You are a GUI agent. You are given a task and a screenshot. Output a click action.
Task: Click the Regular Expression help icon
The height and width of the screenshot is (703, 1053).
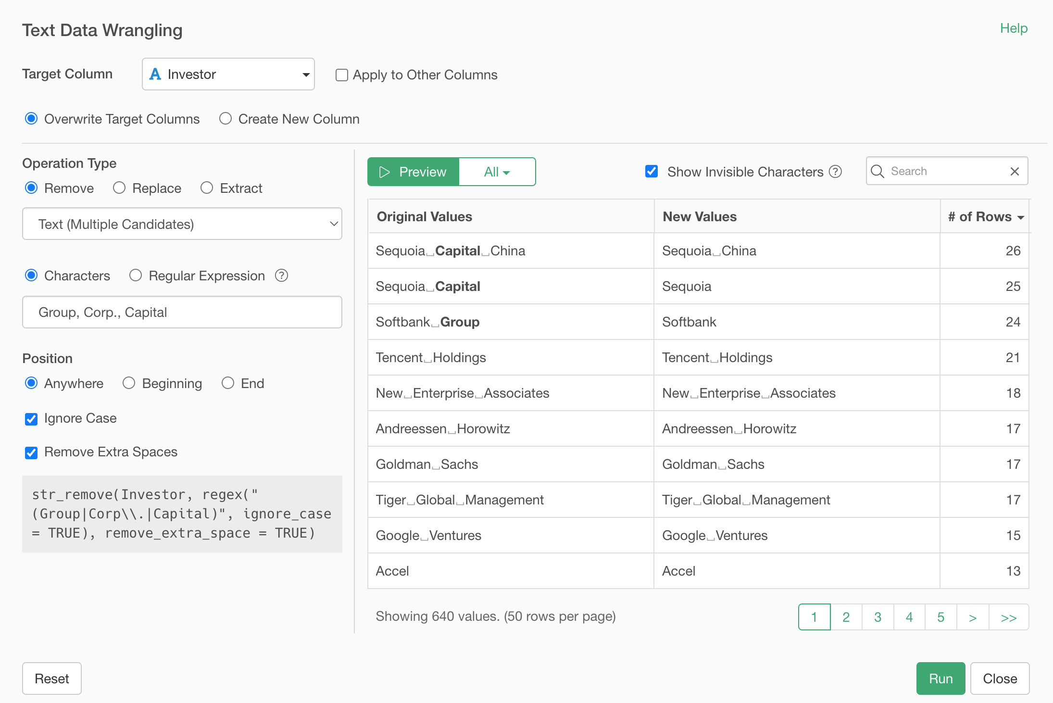pyautogui.click(x=281, y=276)
